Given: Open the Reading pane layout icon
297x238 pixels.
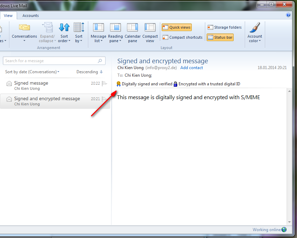Looking at the screenshot, I should (x=115, y=27).
